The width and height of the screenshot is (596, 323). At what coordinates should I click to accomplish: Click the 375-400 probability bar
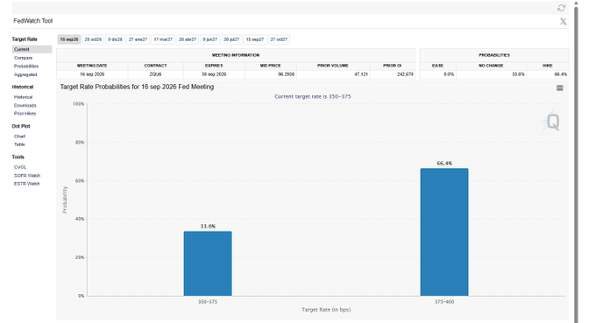[x=444, y=232]
